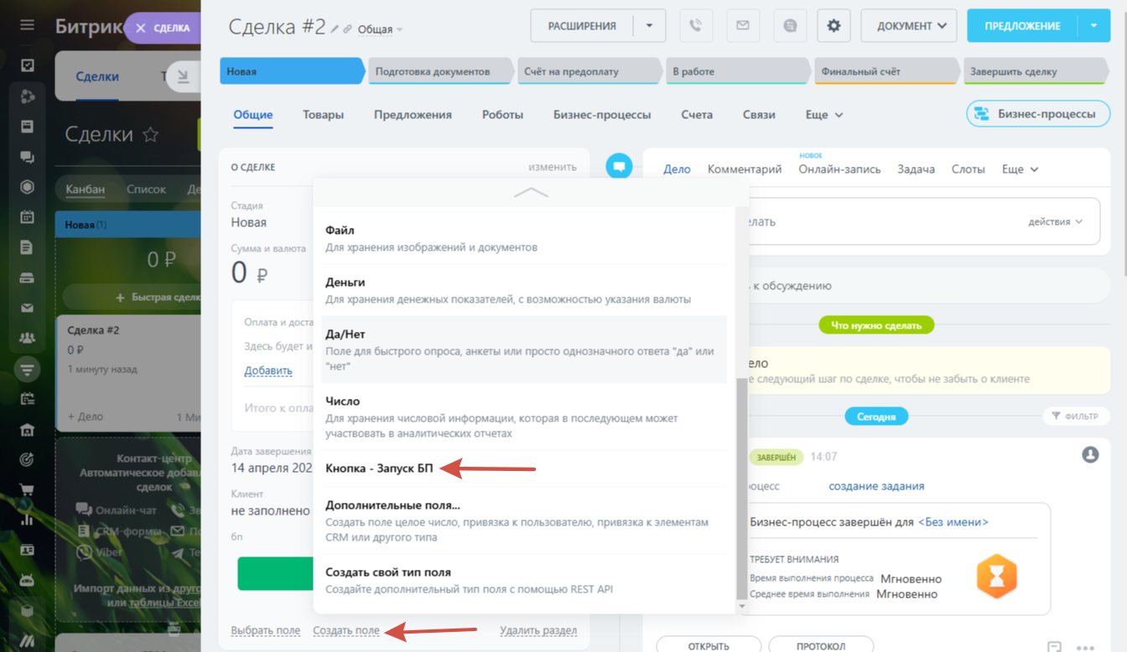Click the chat bubble icon in header
The width and height of the screenshot is (1127, 652).
pos(789,26)
